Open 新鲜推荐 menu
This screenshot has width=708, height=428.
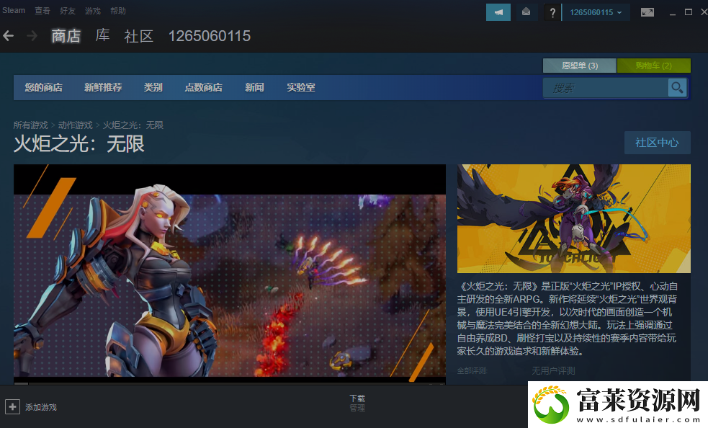click(103, 87)
